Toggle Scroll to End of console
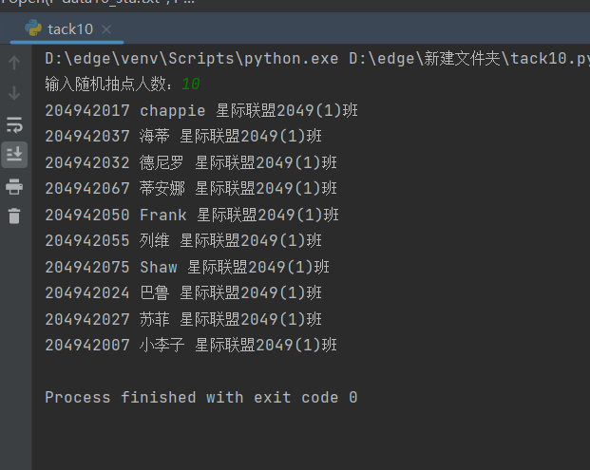This screenshot has height=470, width=590. (x=14, y=154)
